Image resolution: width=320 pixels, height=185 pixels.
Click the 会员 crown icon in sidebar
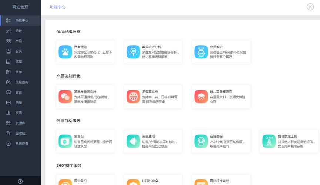pos(9,51)
